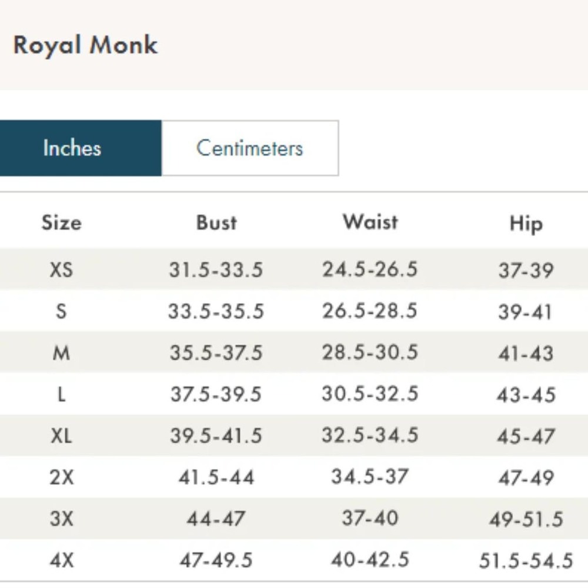Screen dimensions: 588x588
Task: Click the Waist column header
Action: (370, 222)
